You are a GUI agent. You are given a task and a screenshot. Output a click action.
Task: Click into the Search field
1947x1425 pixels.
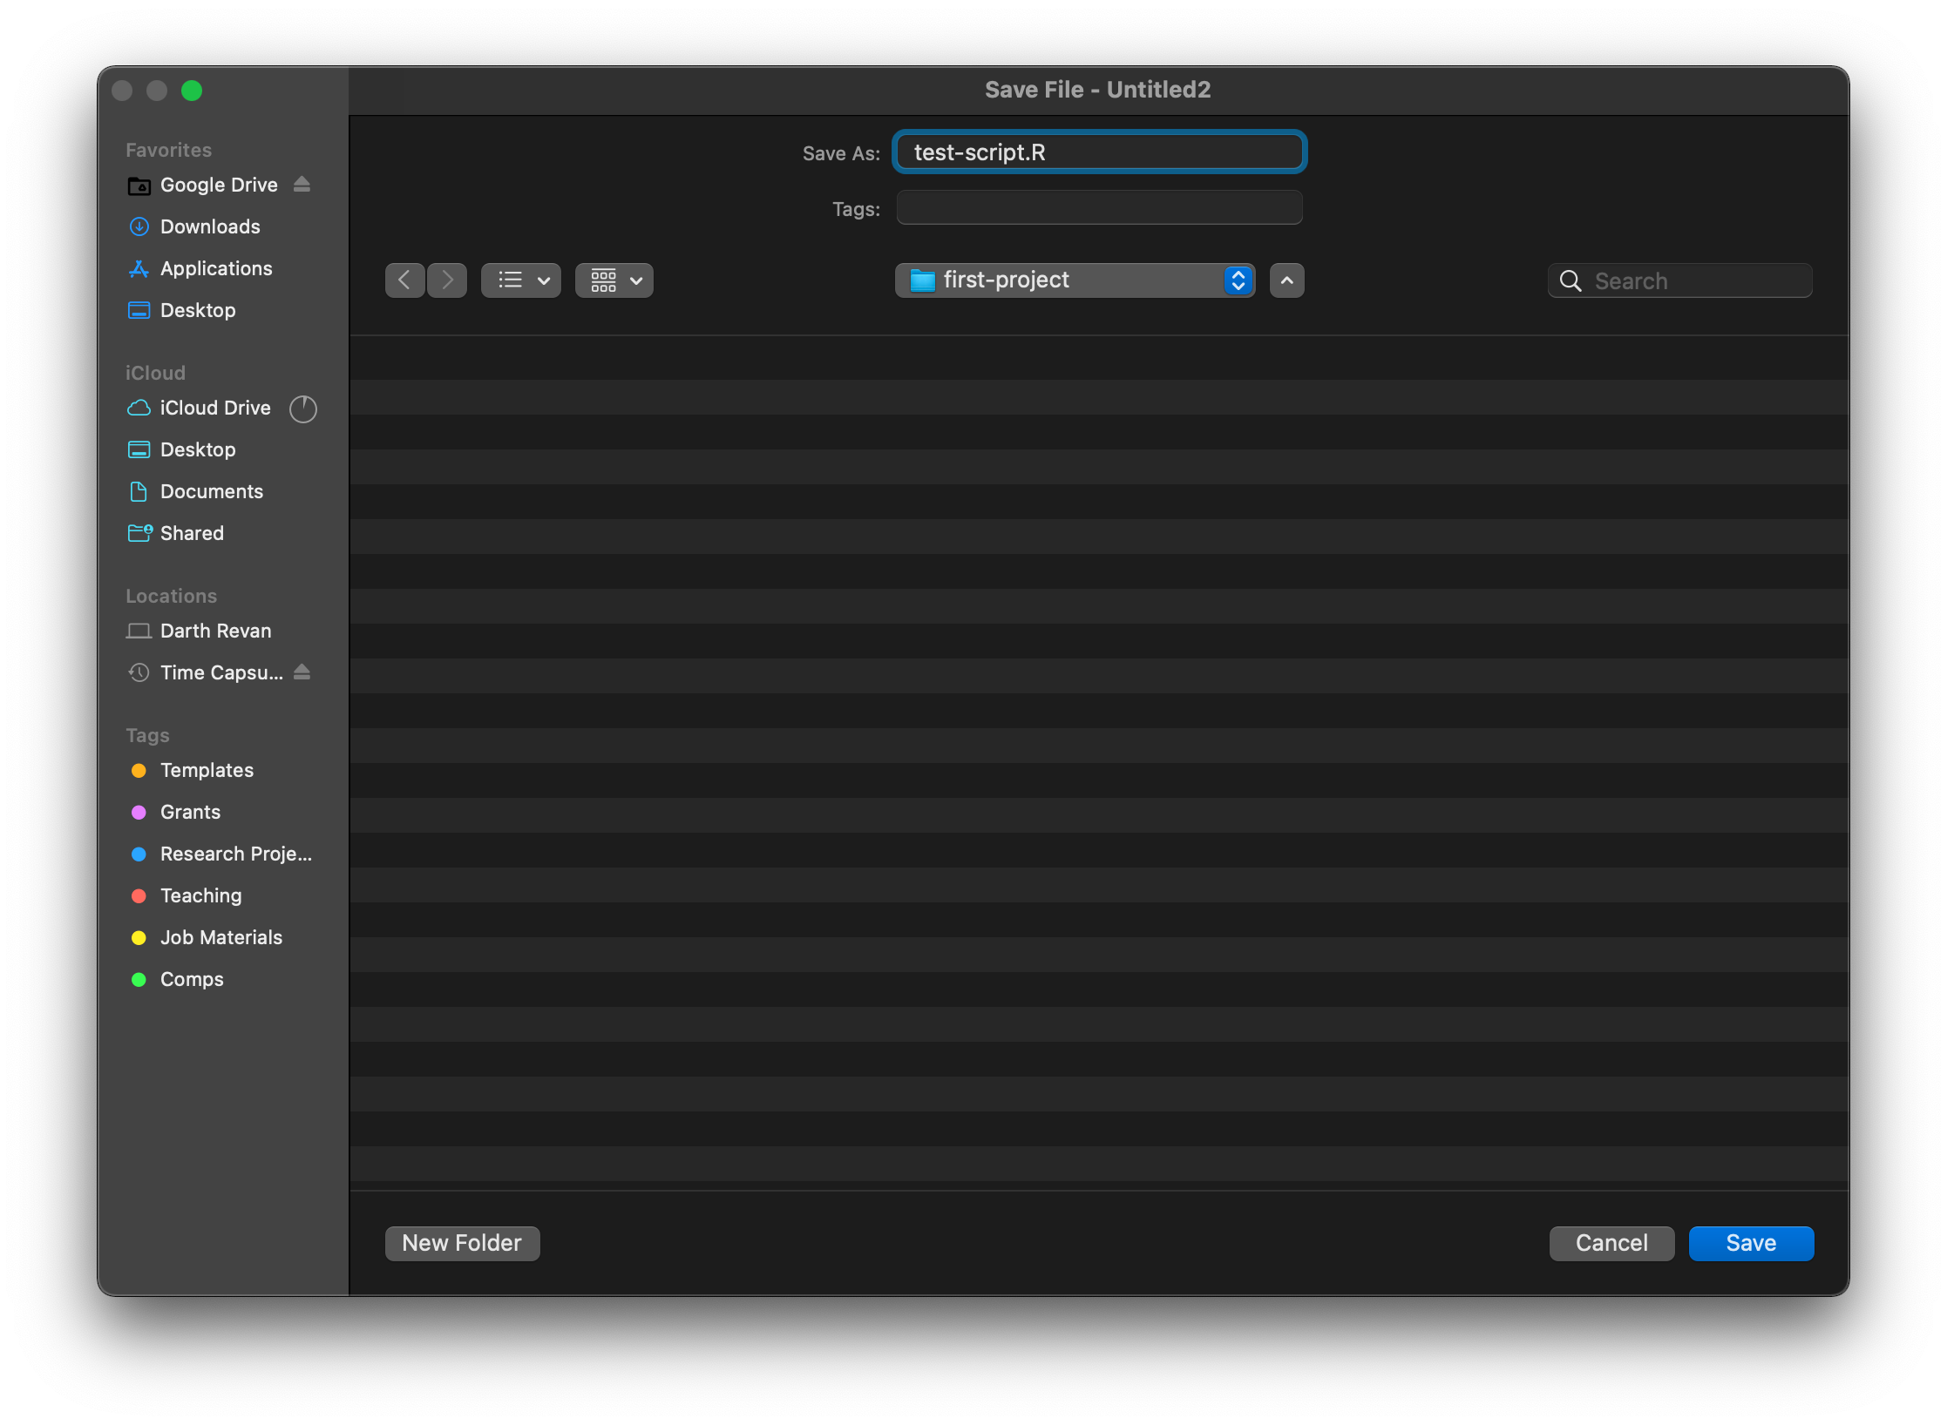click(1679, 280)
